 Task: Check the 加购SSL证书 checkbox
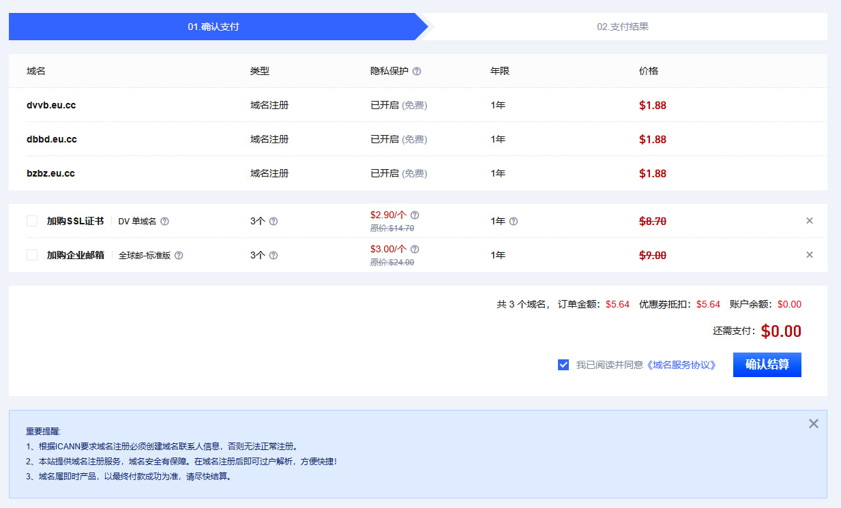point(32,221)
